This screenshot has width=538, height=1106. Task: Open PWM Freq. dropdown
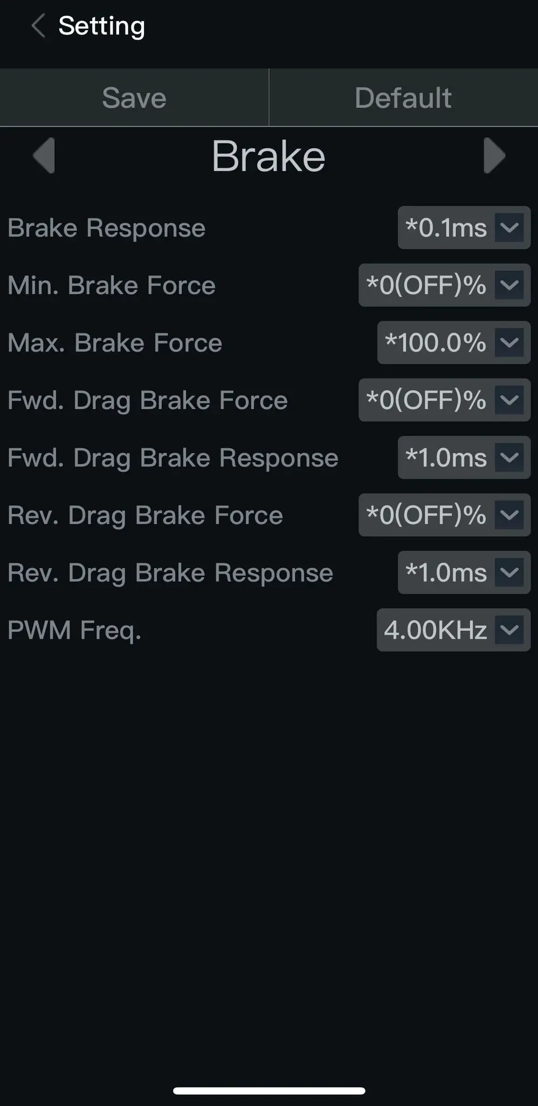pos(453,630)
